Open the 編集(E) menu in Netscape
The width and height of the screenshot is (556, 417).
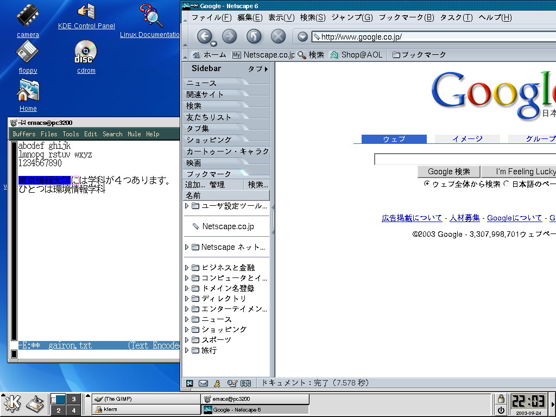click(x=250, y=17)
